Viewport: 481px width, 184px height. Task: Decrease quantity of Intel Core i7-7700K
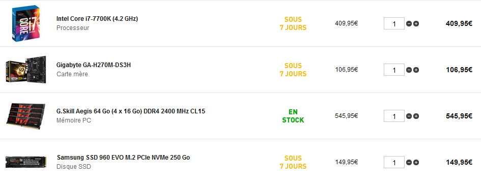pos(409,23)
